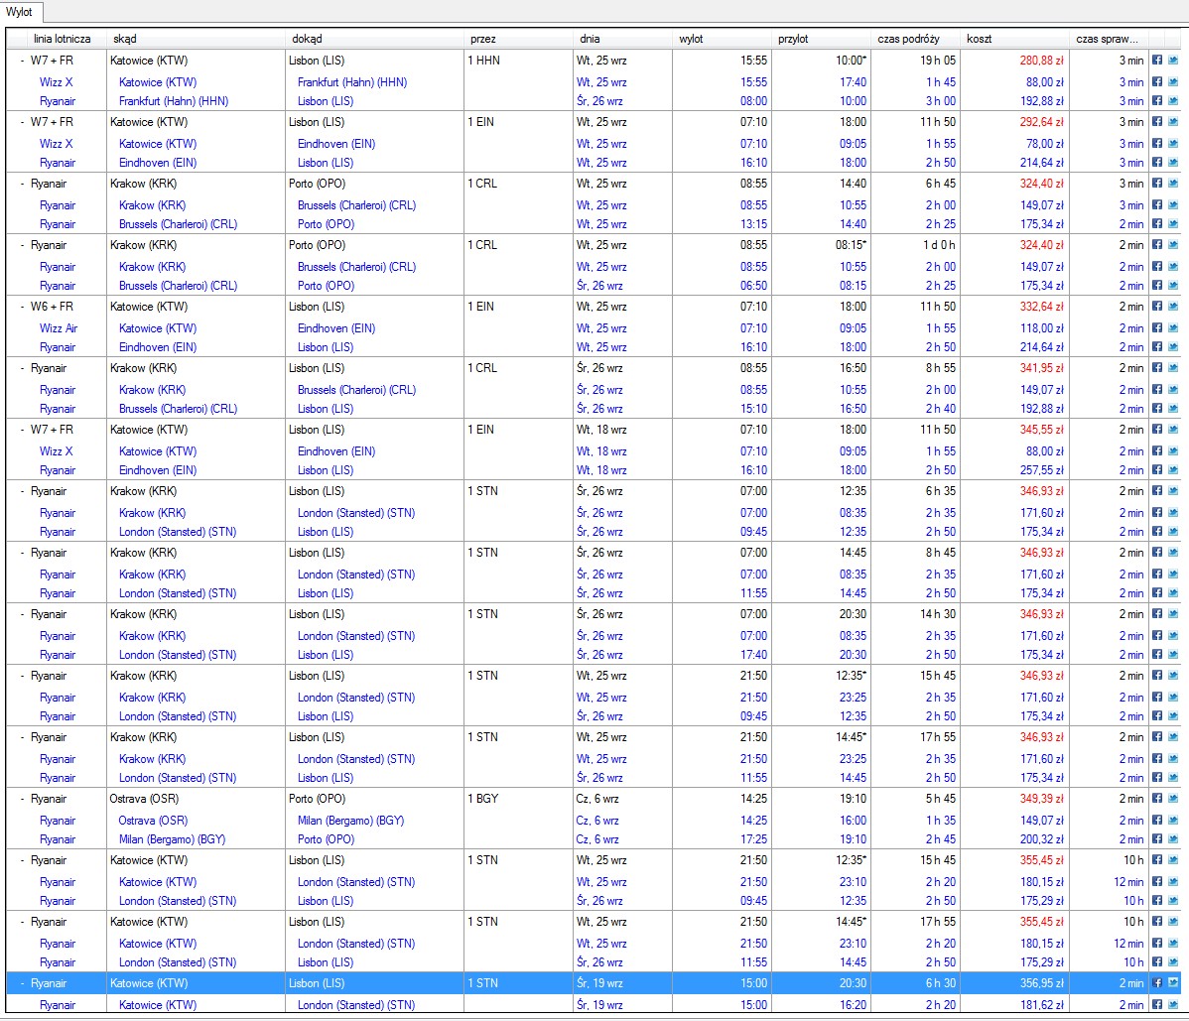Click the linia lotnicza column header
Screen dimensions: 1189x1021
coord(63,39)
